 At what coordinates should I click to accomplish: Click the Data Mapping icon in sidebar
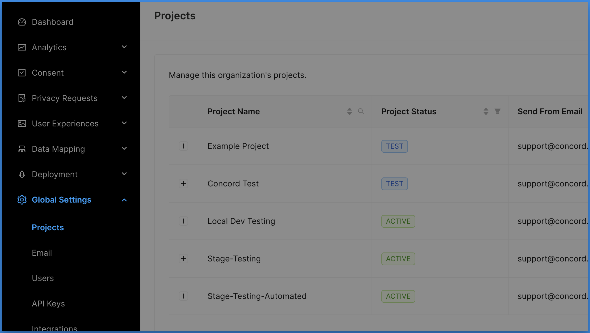21,149
